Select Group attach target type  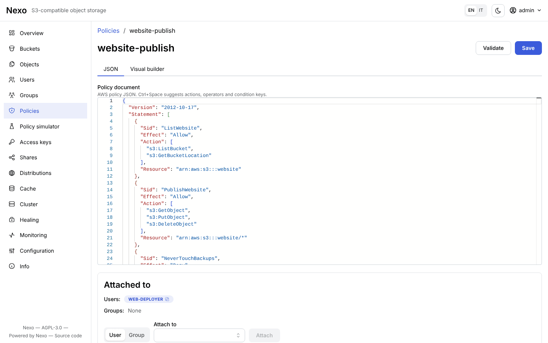[x=137, y=335]
